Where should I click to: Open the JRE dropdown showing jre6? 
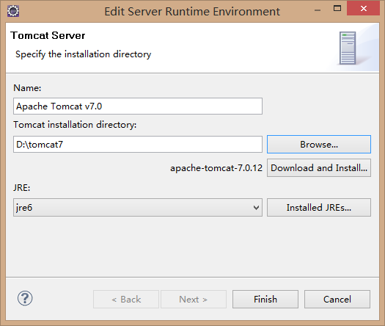(138, 208)
